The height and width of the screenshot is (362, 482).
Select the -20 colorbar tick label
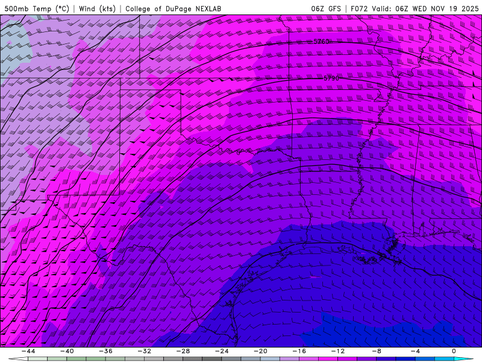point(260,351)
